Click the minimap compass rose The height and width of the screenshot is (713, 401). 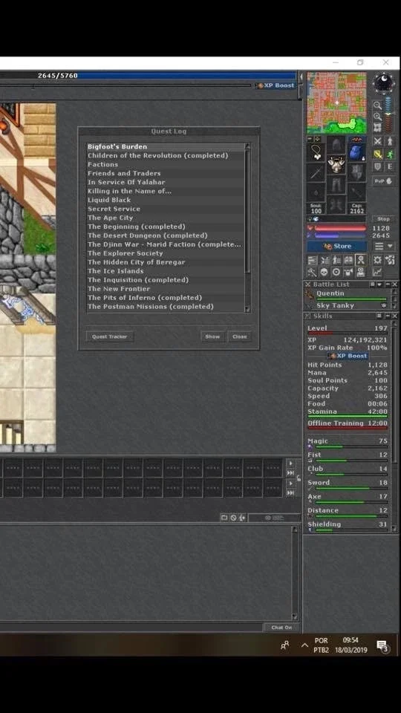coord(384,83)
